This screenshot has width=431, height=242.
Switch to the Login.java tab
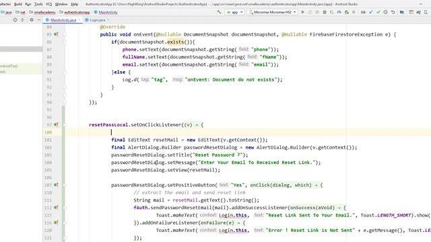click(97, 20)
